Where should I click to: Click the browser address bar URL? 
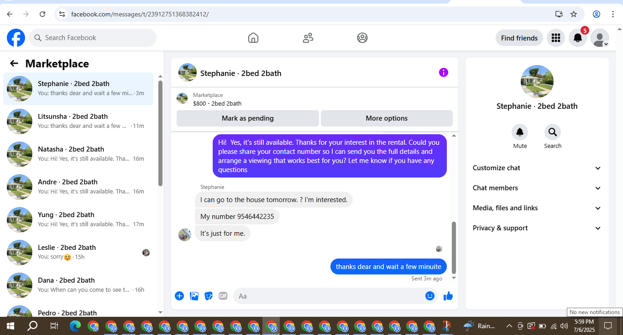(140, 14)
